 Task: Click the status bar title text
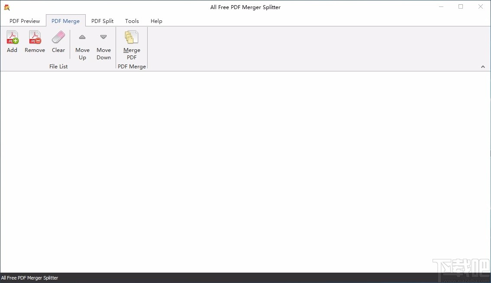coord(30,278)
